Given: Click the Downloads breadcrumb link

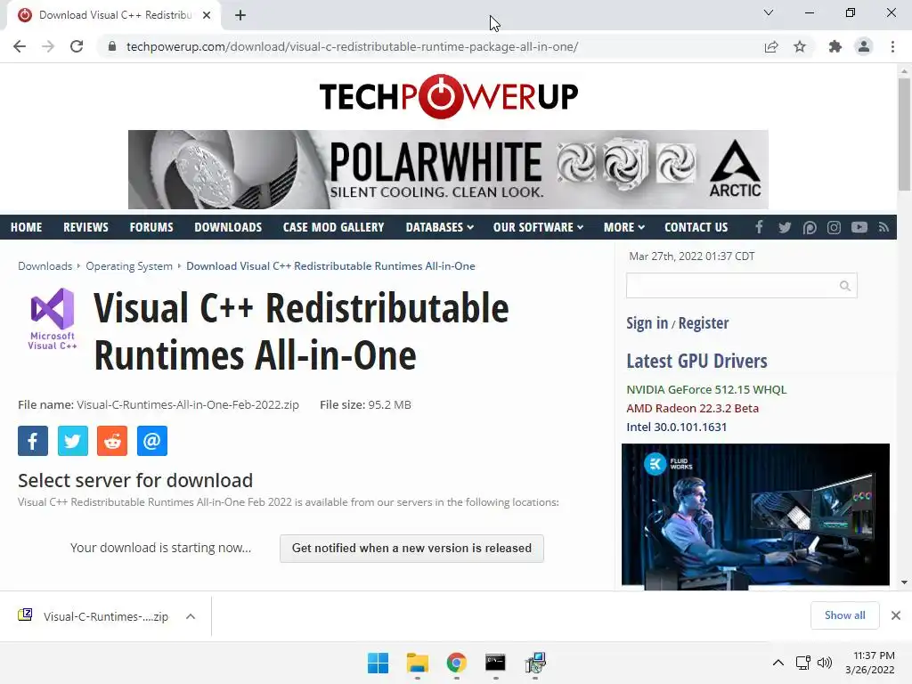Looking at the screenshot, I should pyautogui.click(x=45, y=265).
